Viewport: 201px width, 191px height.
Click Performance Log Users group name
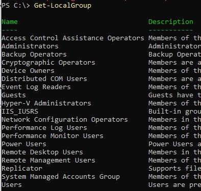44,128
